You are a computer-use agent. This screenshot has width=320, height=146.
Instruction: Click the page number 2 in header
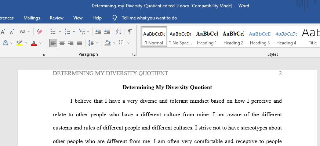click(280, 73)
